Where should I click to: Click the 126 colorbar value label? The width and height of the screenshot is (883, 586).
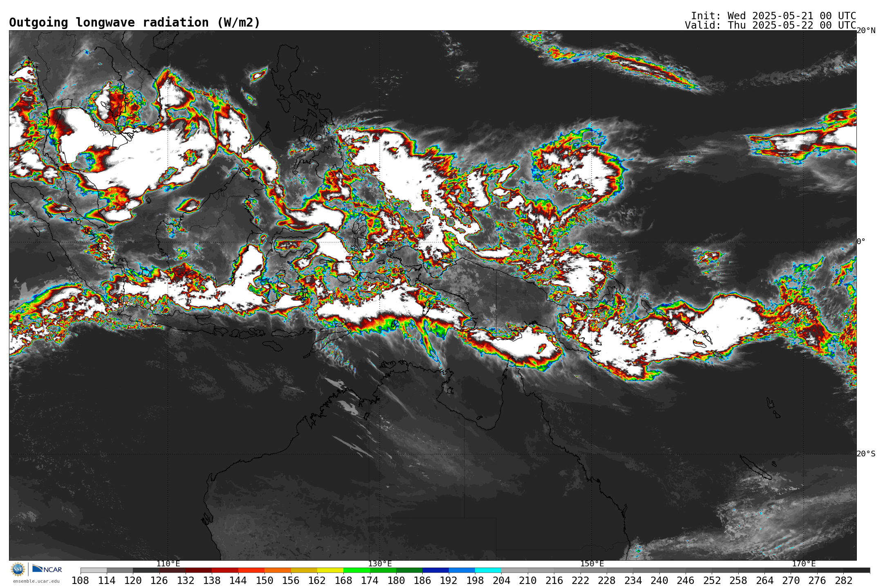click(159, 581)
